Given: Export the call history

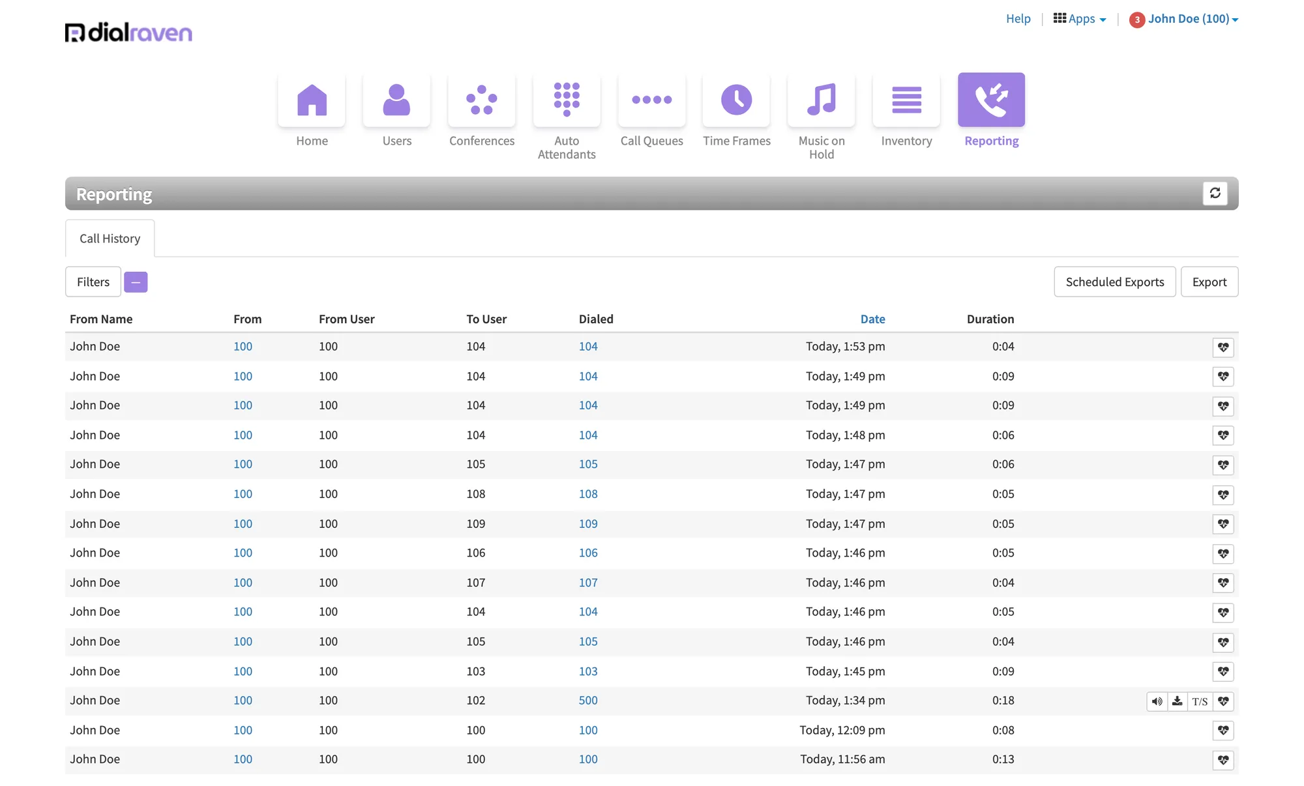Looking at the screenshot, I should point(1209,282).
